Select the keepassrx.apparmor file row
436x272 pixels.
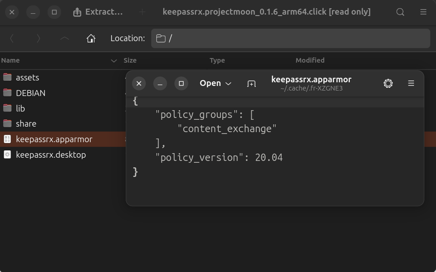[x=54, y=139]
